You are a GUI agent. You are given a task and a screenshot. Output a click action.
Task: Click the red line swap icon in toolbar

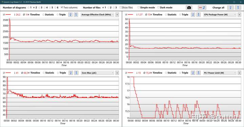[202, 7]
